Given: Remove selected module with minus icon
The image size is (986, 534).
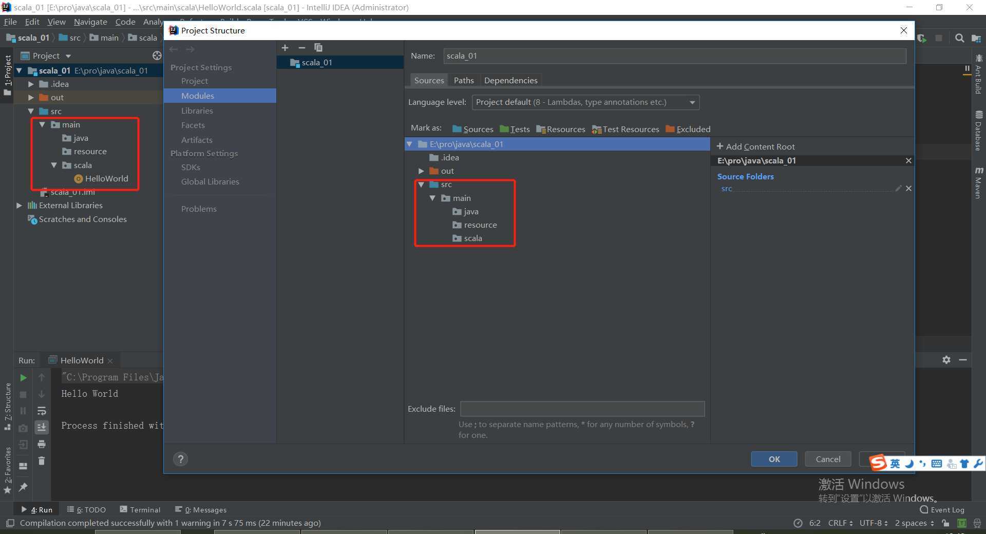Looking at the screenshot, I should coord(302,48).
